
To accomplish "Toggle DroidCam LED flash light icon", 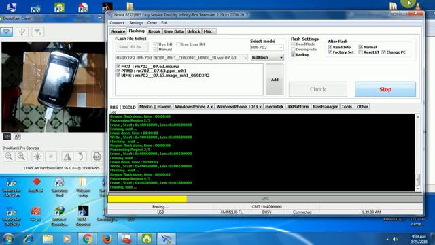I will 37,157.
